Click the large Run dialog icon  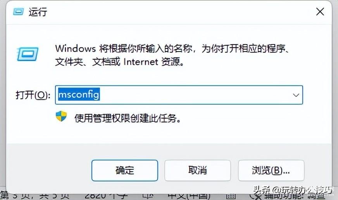[28, 54]
